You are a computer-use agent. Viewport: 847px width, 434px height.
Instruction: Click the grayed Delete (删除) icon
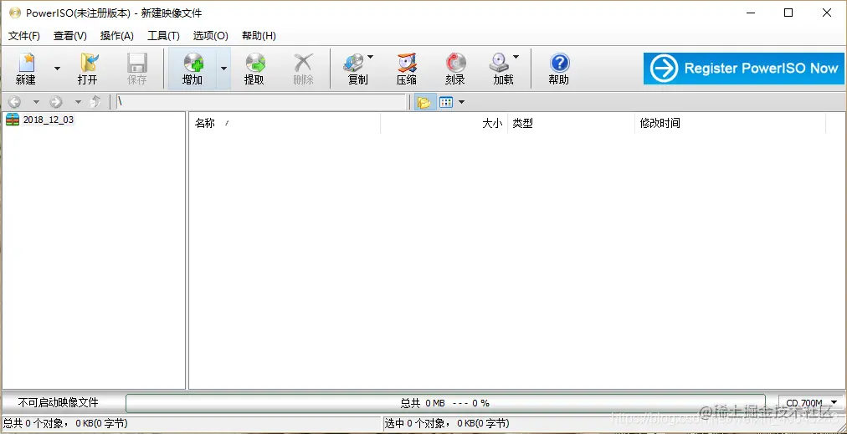coord(303,64)
